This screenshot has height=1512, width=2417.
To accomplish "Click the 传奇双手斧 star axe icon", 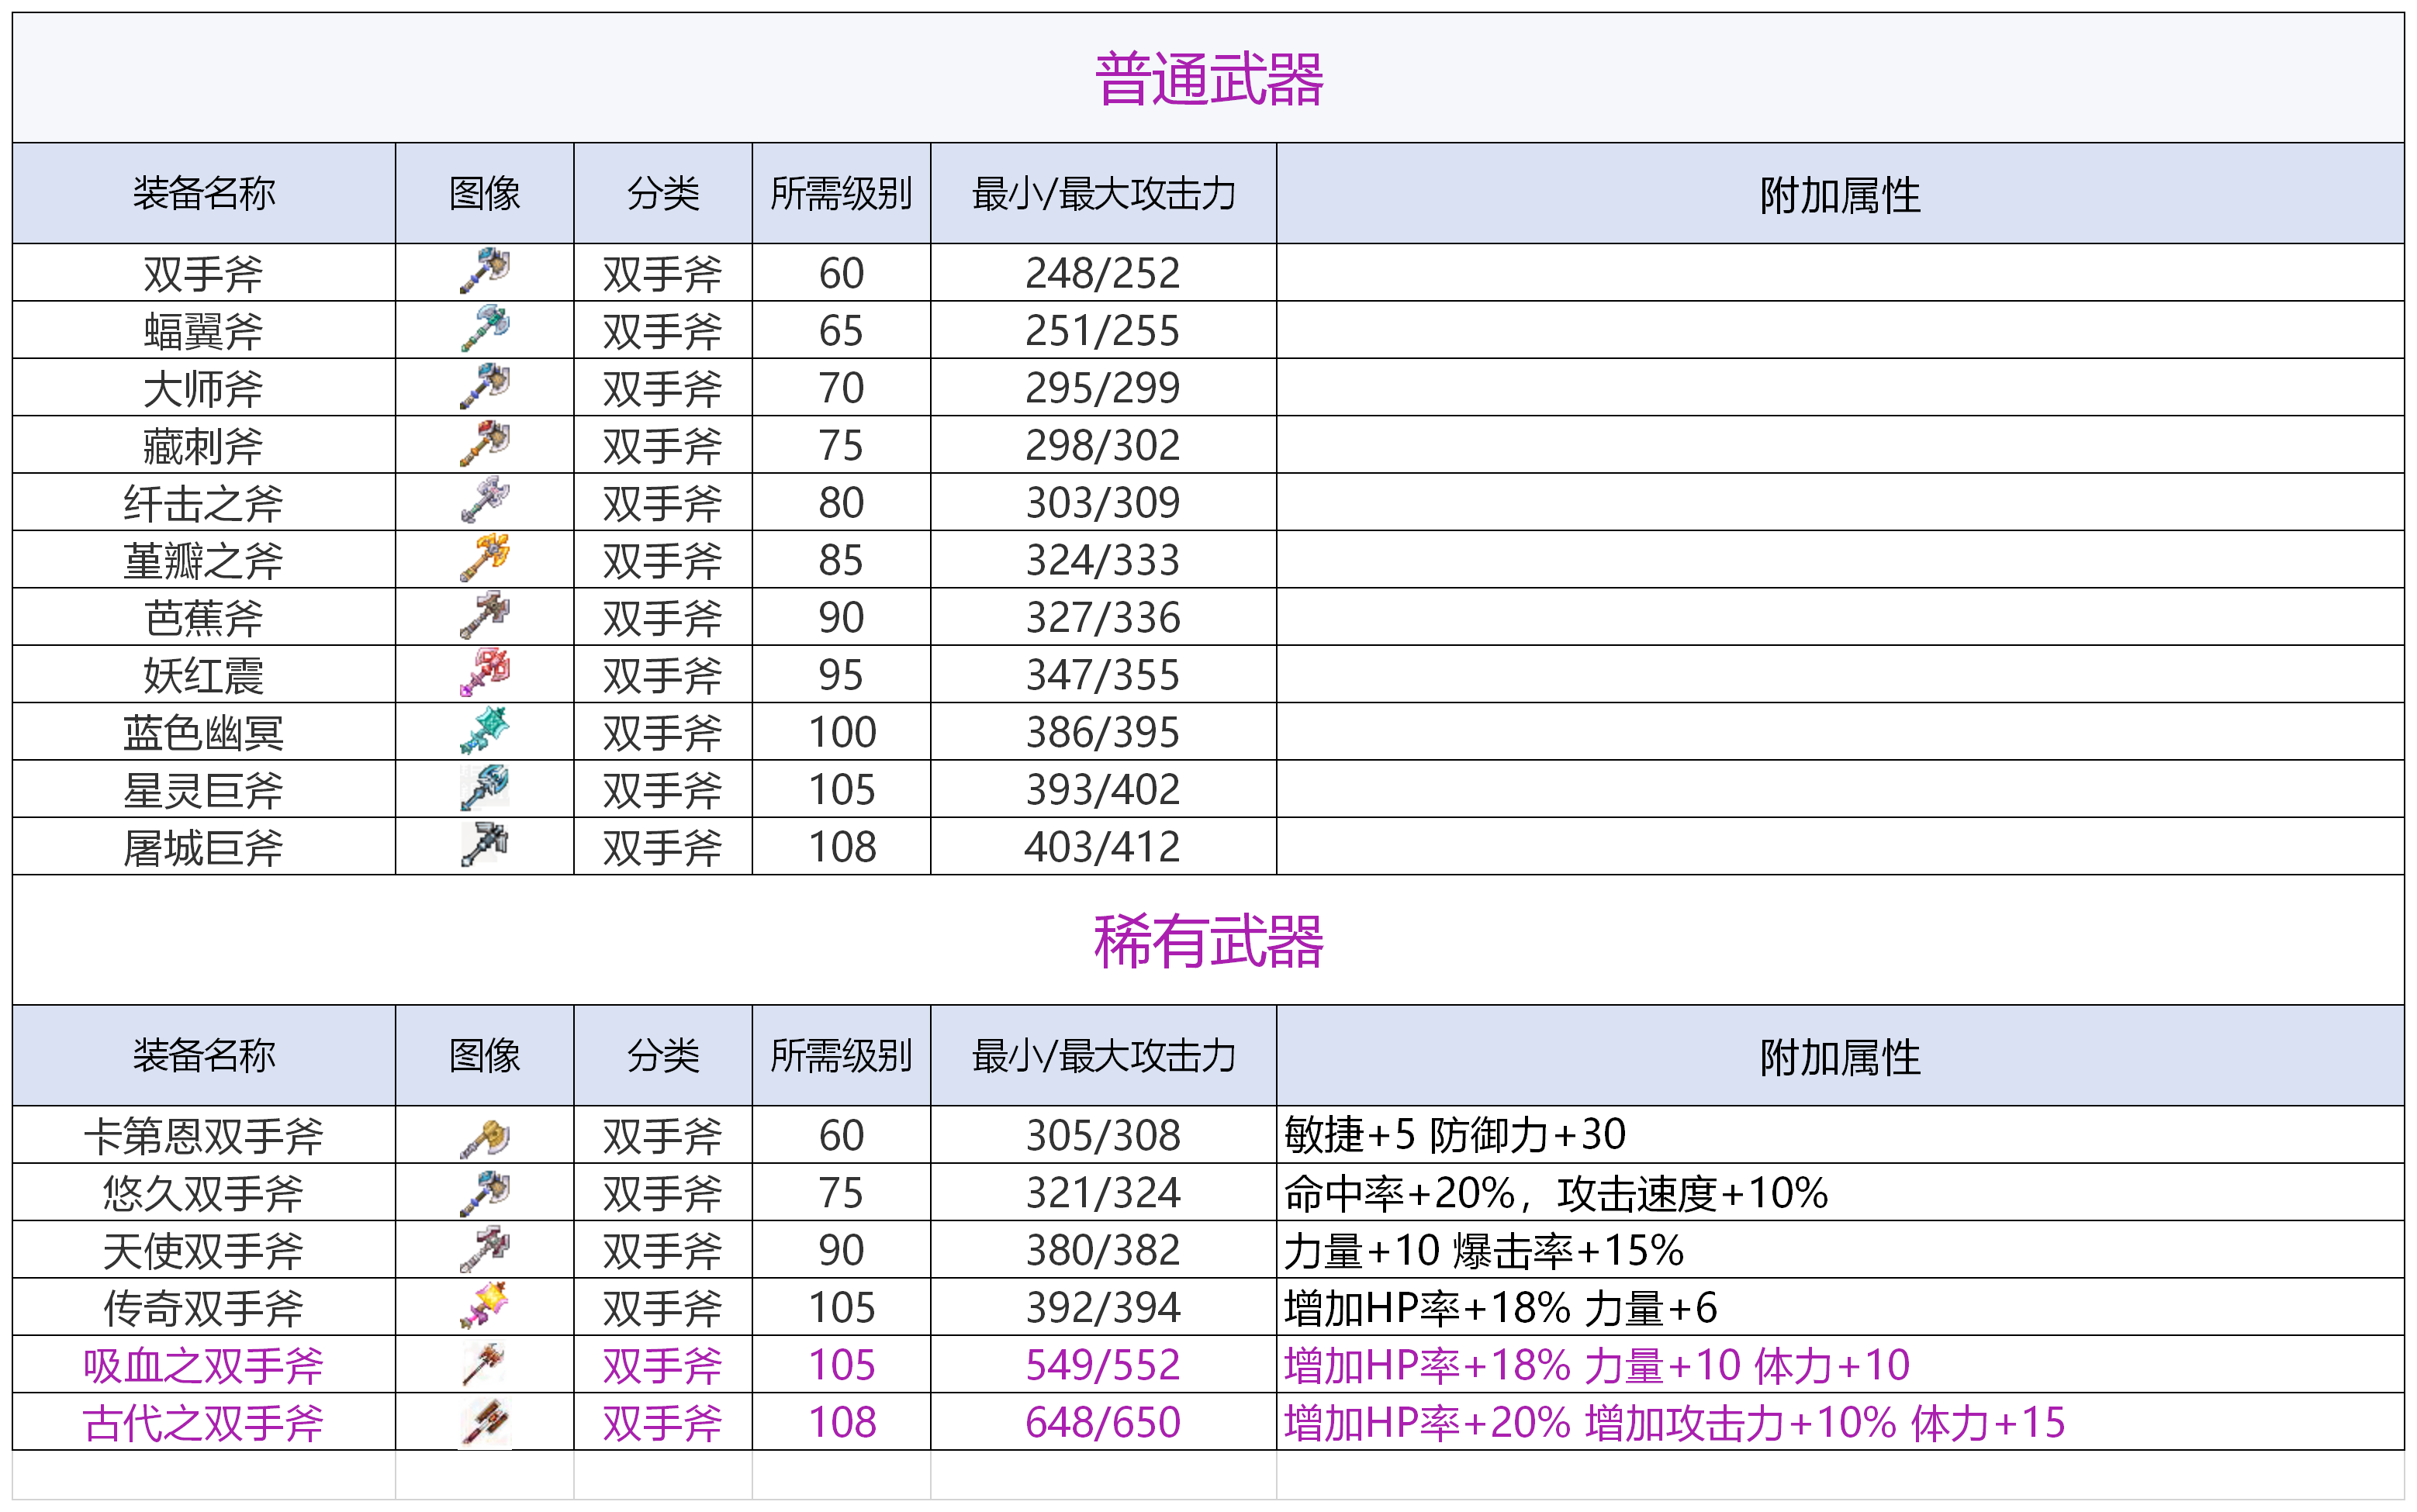I will 484,1307.
